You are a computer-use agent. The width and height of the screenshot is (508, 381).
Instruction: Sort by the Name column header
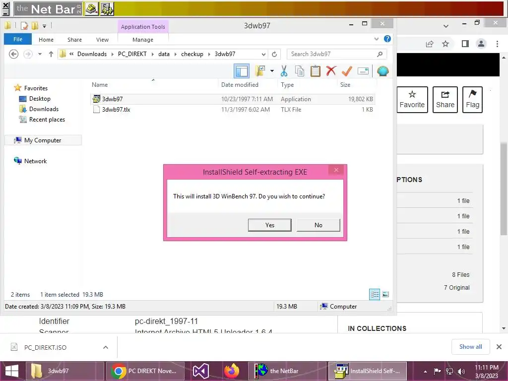(x=154, y=84)
